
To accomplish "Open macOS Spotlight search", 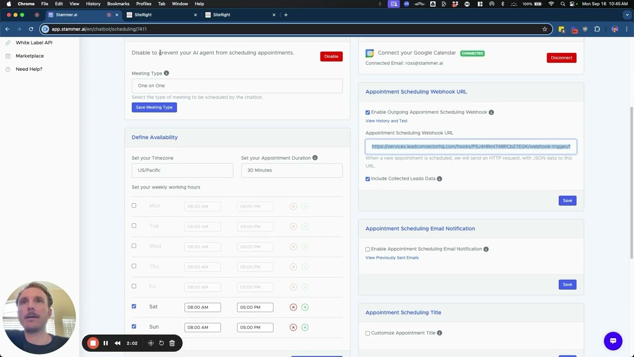I will pyautogui.click(x=563, y=3).
